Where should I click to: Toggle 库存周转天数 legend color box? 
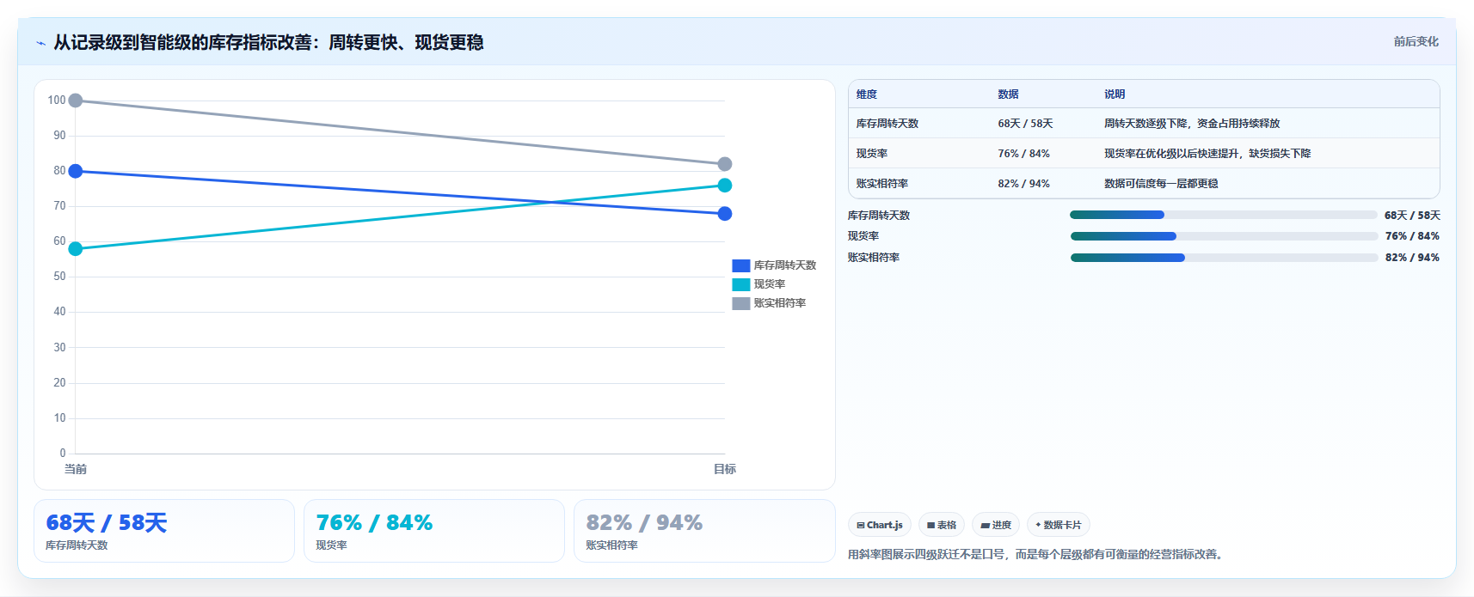click(x=741, y=265)
